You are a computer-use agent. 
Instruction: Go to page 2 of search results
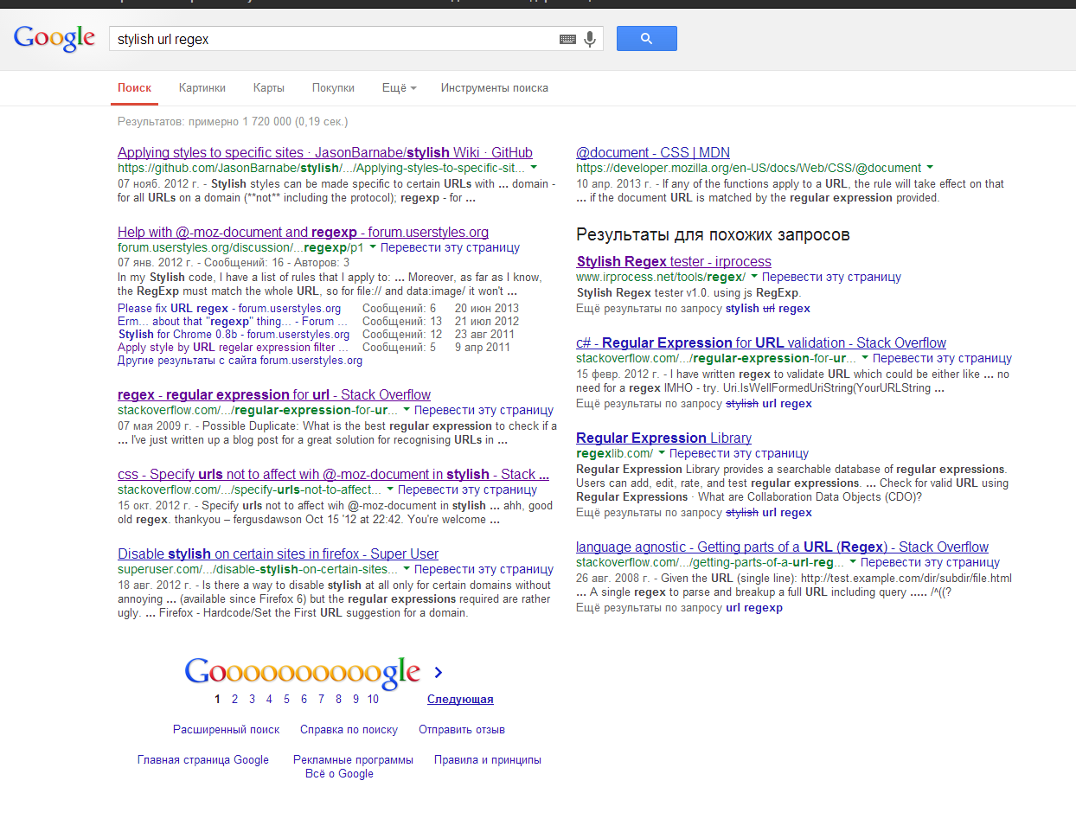pyautogui.click(x=234, y=699)
